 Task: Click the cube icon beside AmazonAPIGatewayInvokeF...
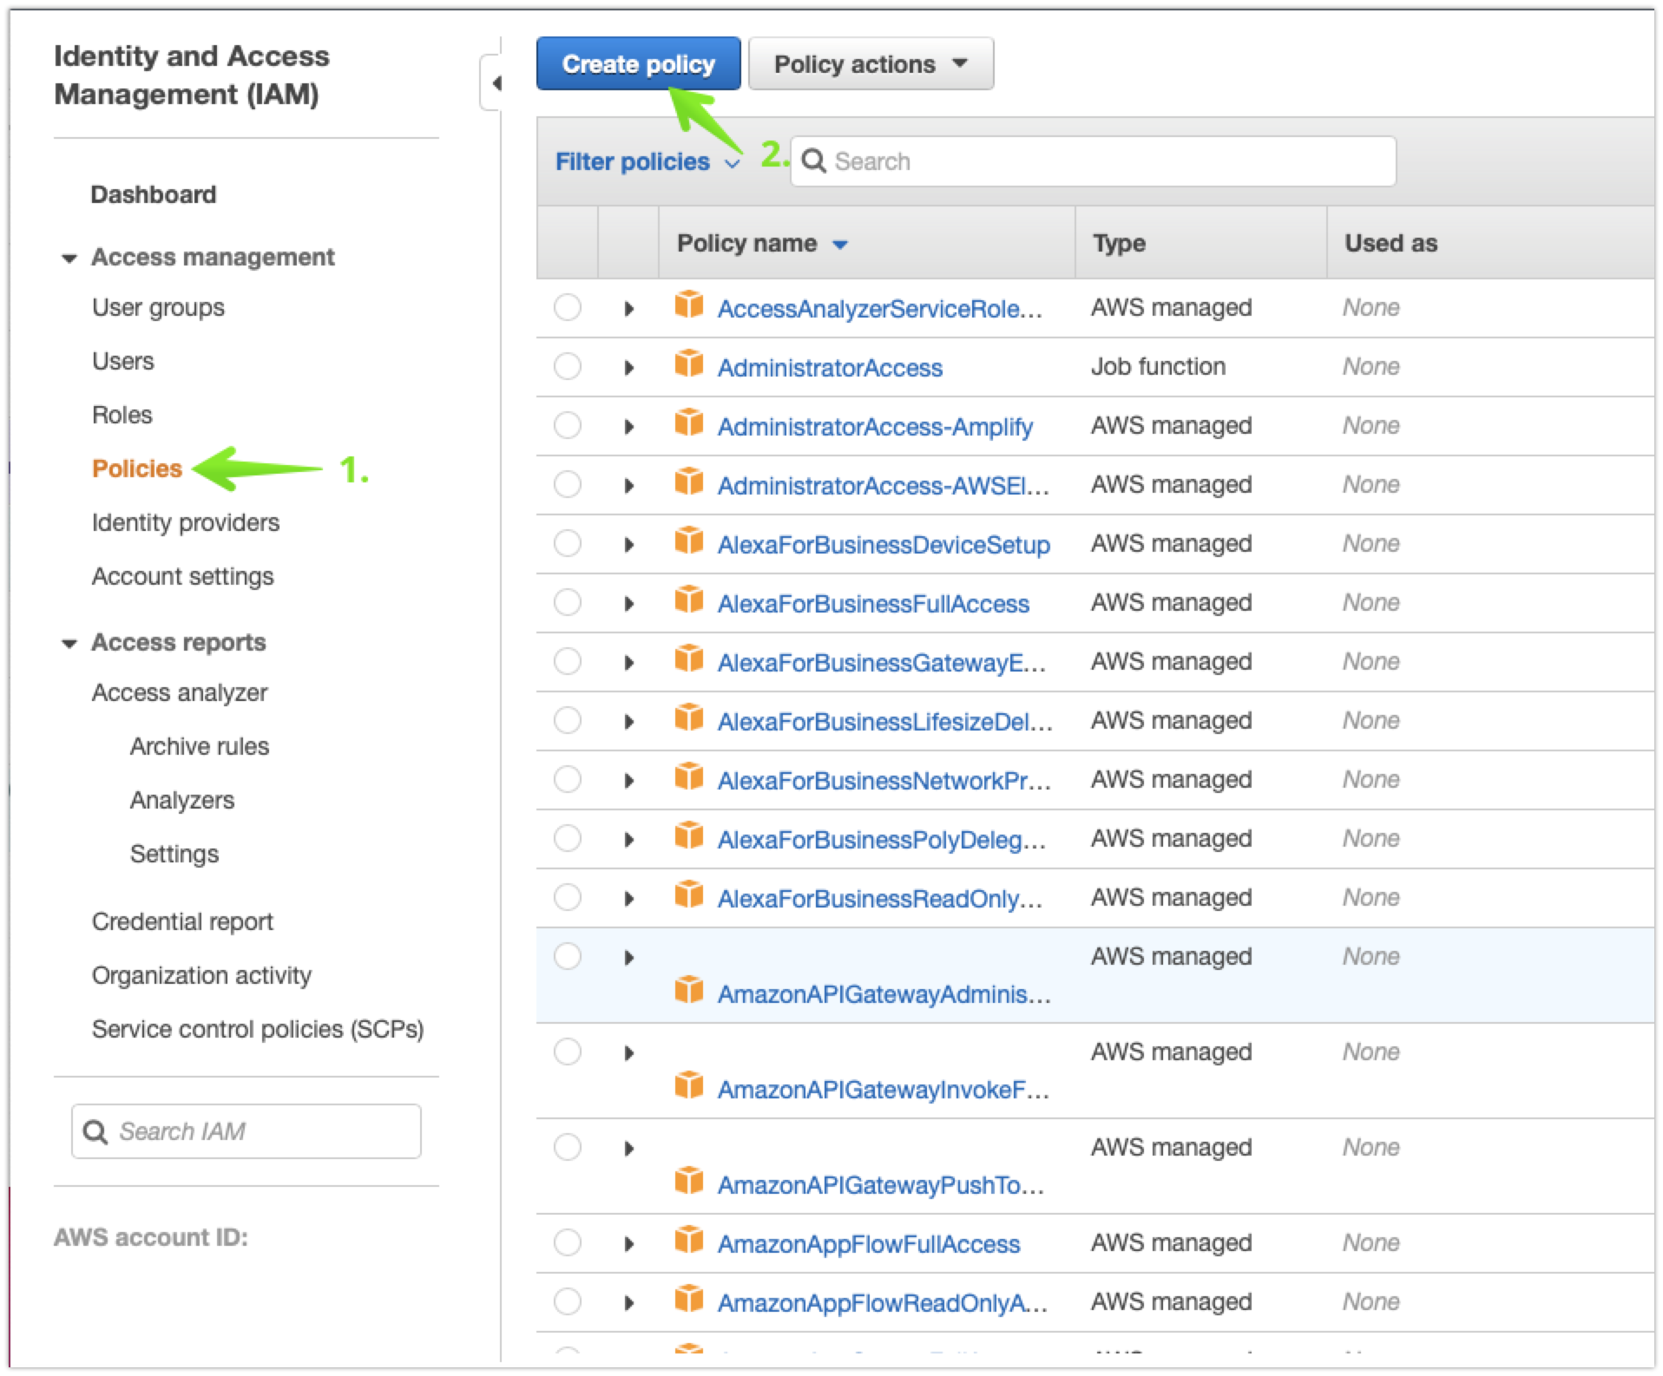pyautogui.click(x=689, y=1086)
